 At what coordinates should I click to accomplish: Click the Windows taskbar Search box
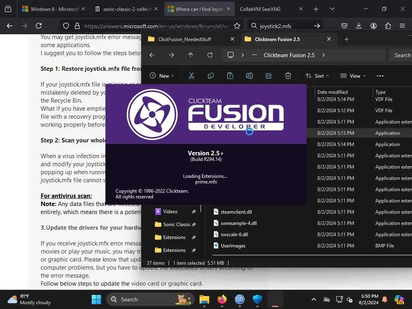150,299
